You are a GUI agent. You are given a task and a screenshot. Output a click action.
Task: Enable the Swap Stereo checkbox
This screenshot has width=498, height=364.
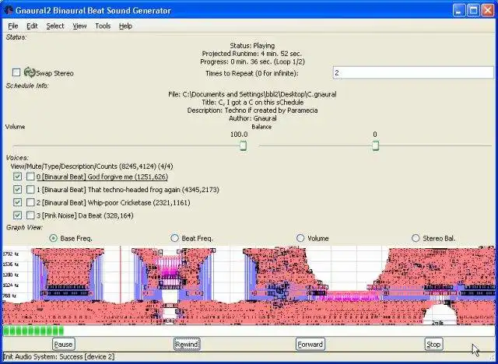(x=16, y=72)
